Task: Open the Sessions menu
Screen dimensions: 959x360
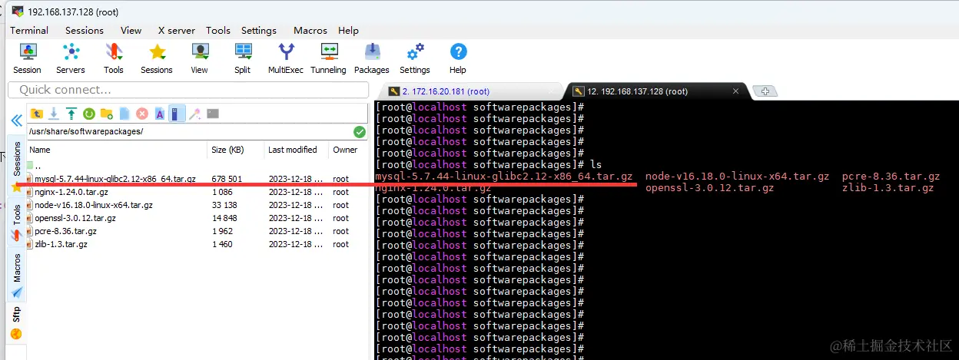Action: (x=85, y=31)
